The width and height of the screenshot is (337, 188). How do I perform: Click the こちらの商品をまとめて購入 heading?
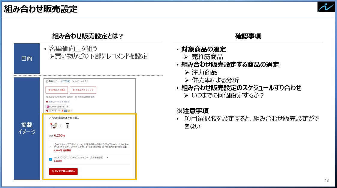(64, 118)
